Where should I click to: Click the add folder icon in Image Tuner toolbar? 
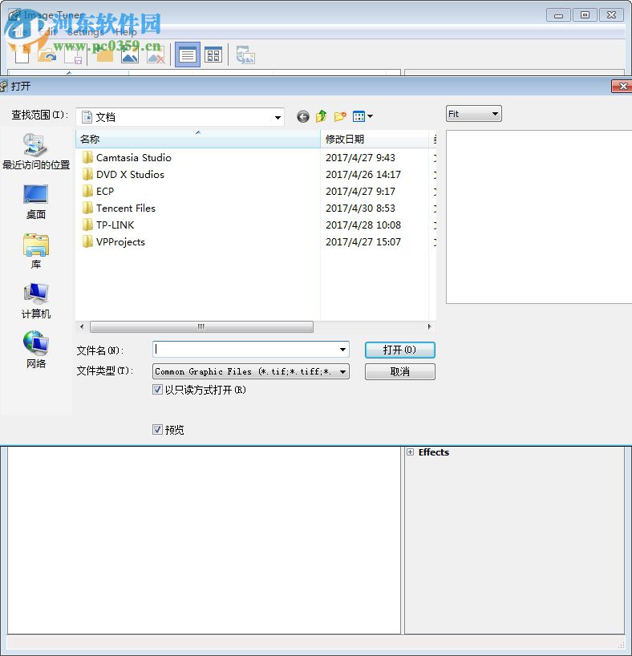tap(104, 55)
